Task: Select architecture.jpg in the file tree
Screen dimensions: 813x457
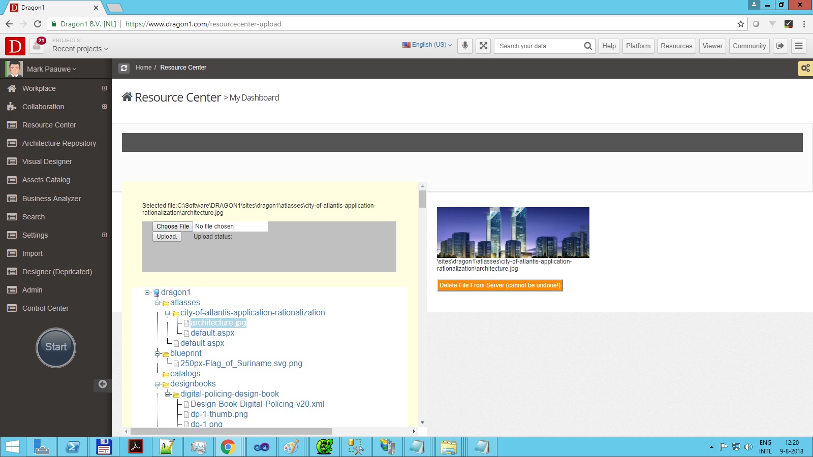Action: click(218, 323)
